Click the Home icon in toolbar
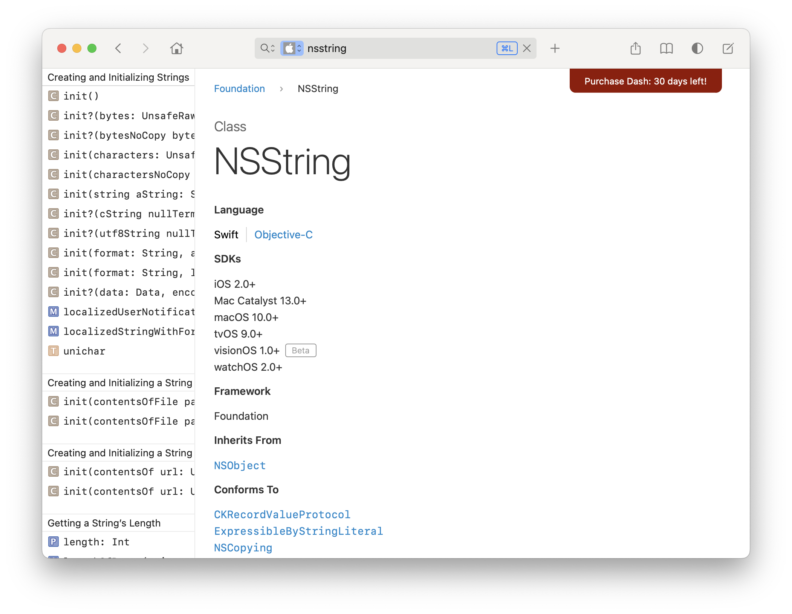 [x=176, y=48]
